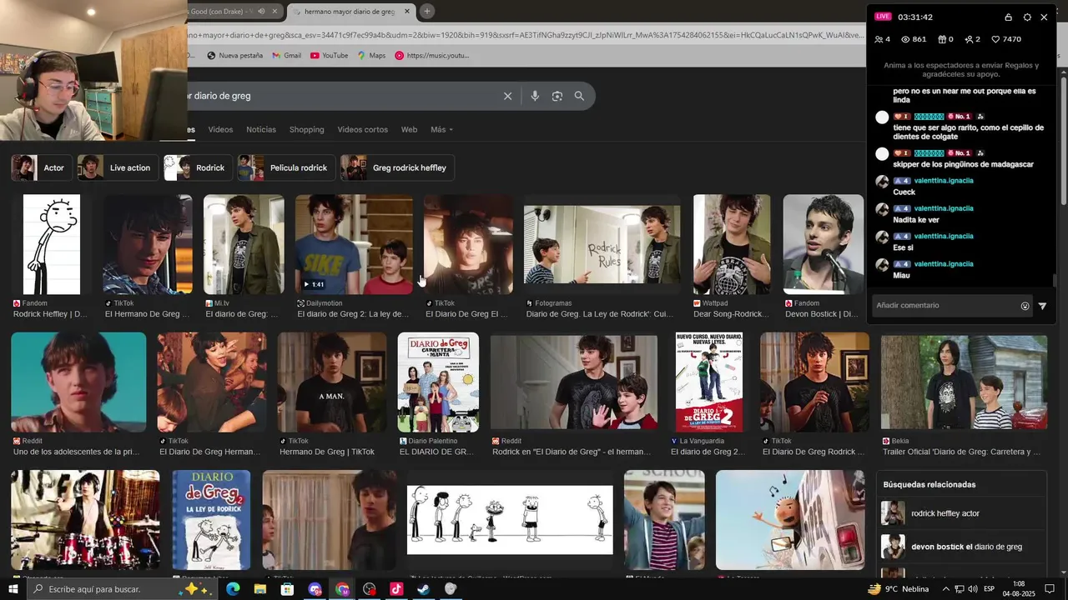Screen dimensions: 1068x600
Task: Start voice search with the microphone icon
Action: pos(535,96)
